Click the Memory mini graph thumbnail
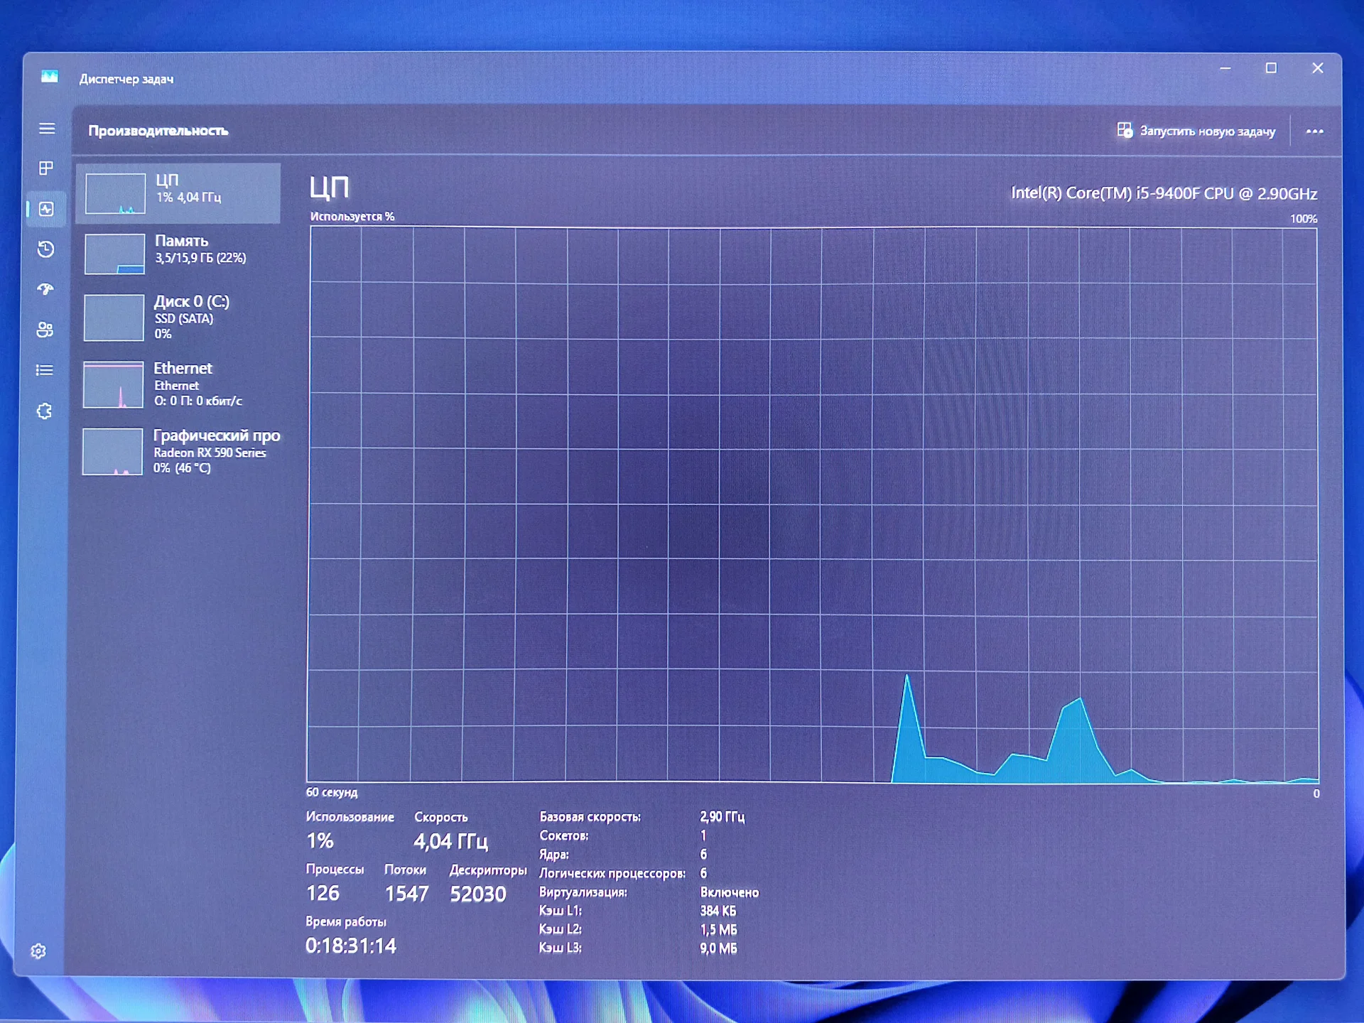Image resolution: width=1364 pixels, height=1023 pixels. [114, 254]
